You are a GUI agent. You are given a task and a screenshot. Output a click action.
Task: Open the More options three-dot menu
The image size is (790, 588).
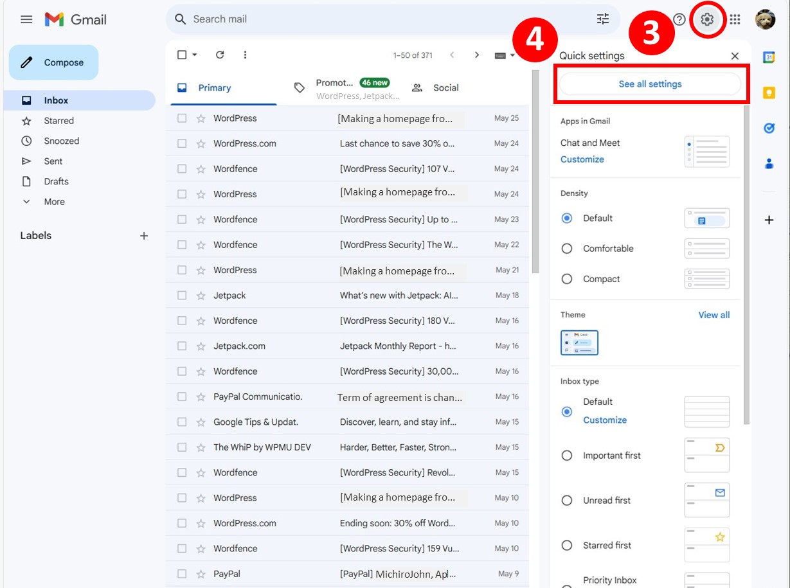(x=245, y=55)
